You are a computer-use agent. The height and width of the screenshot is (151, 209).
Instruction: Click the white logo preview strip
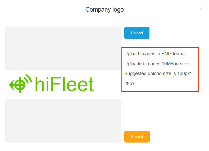tap(63, 85)
